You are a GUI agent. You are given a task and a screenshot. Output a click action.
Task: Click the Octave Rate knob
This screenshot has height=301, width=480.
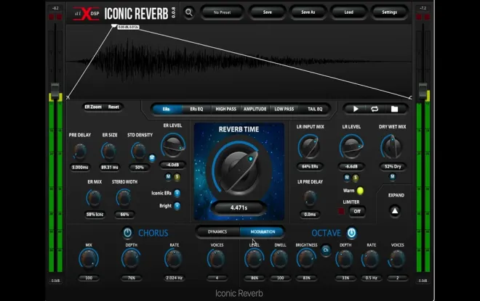click(x=371, y=259)
